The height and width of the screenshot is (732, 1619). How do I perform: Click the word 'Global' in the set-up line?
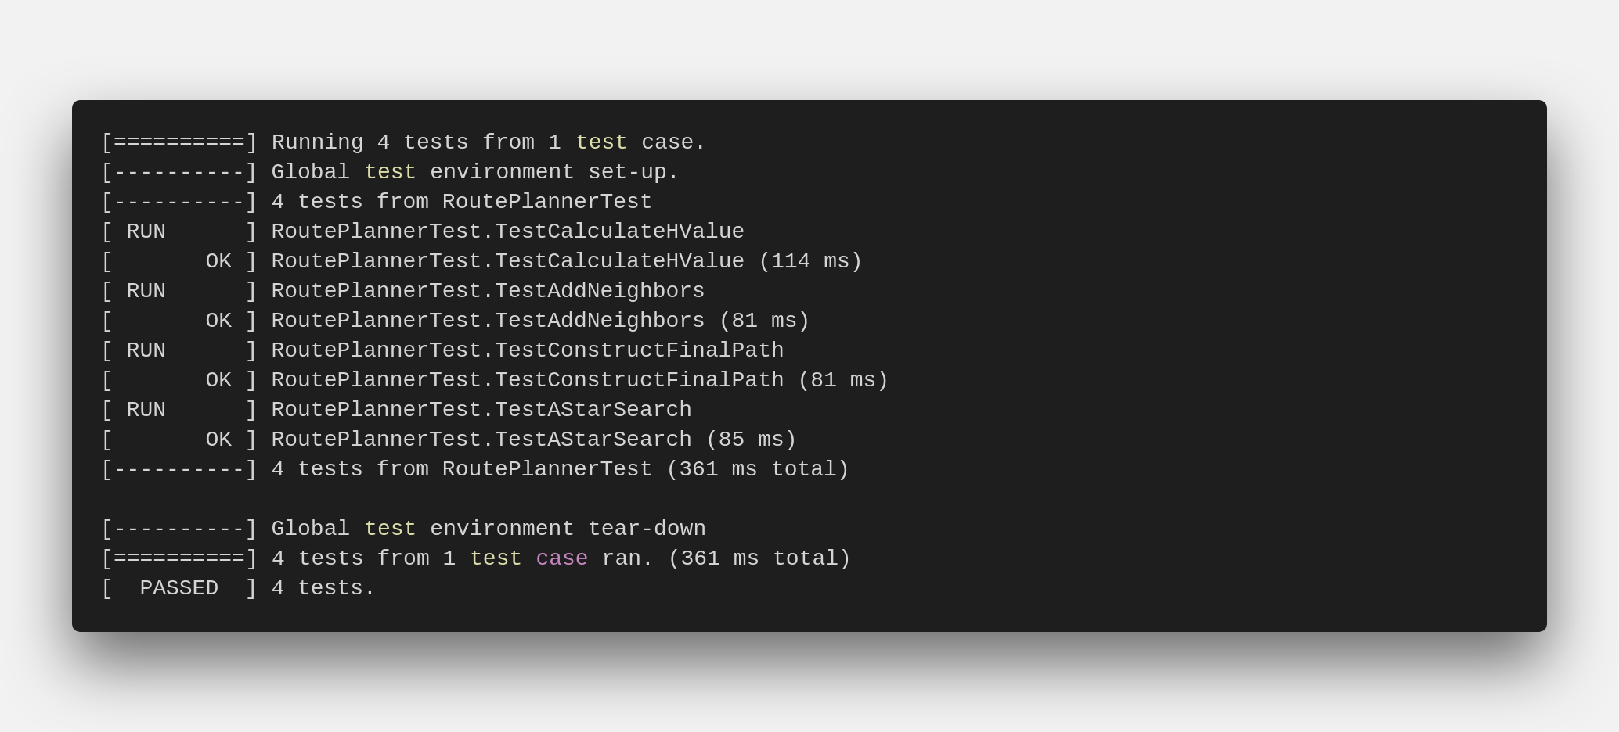point(310,172)
